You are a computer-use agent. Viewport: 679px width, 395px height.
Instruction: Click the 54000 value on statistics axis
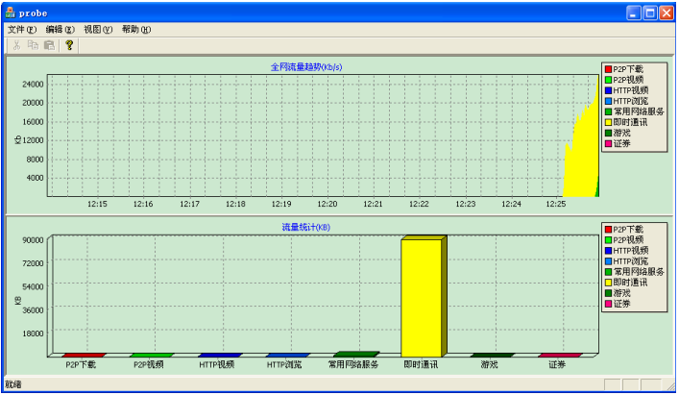tap(33, 286)
